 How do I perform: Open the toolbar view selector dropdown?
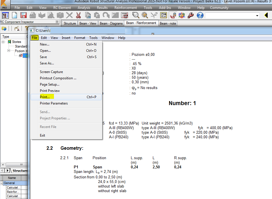257,15
